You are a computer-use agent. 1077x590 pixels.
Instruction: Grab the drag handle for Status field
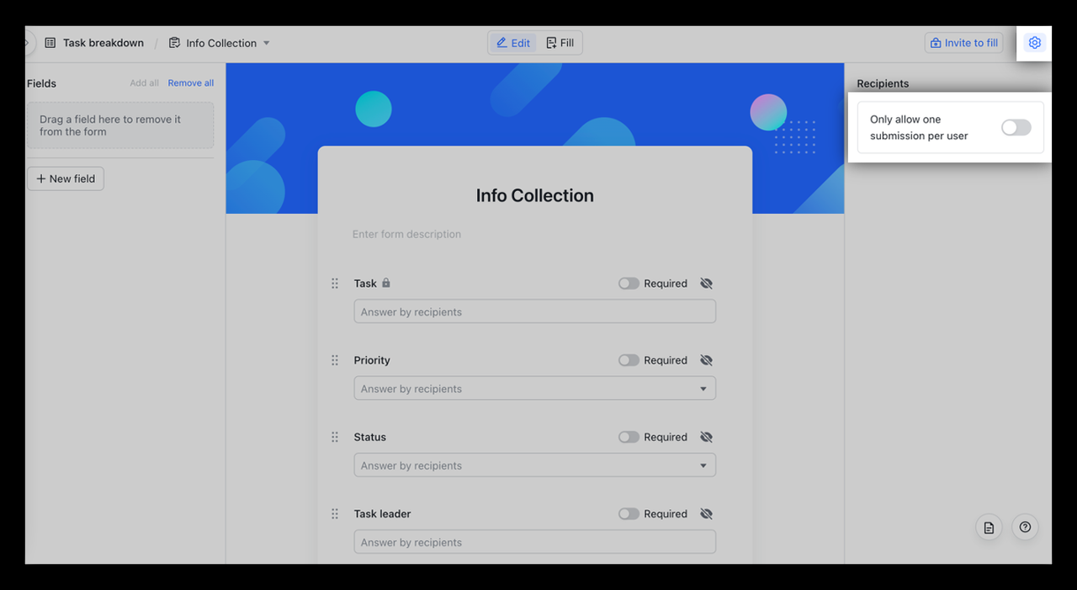(335, 437)
